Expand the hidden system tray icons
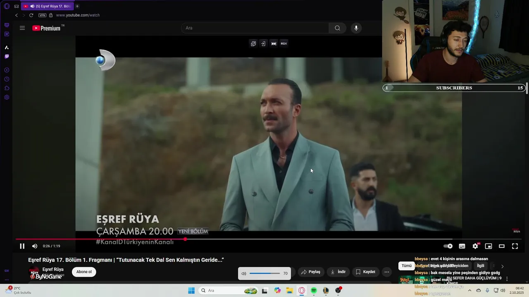The image size is (529, 297). pos(469,290)
